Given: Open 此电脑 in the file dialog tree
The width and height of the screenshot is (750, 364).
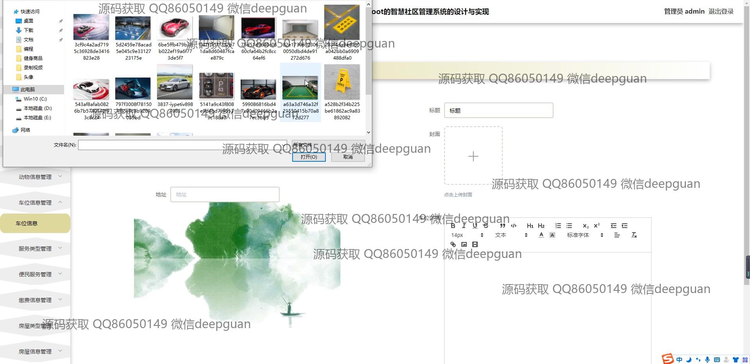Looking at the screenshot, I should pos(27,89).
